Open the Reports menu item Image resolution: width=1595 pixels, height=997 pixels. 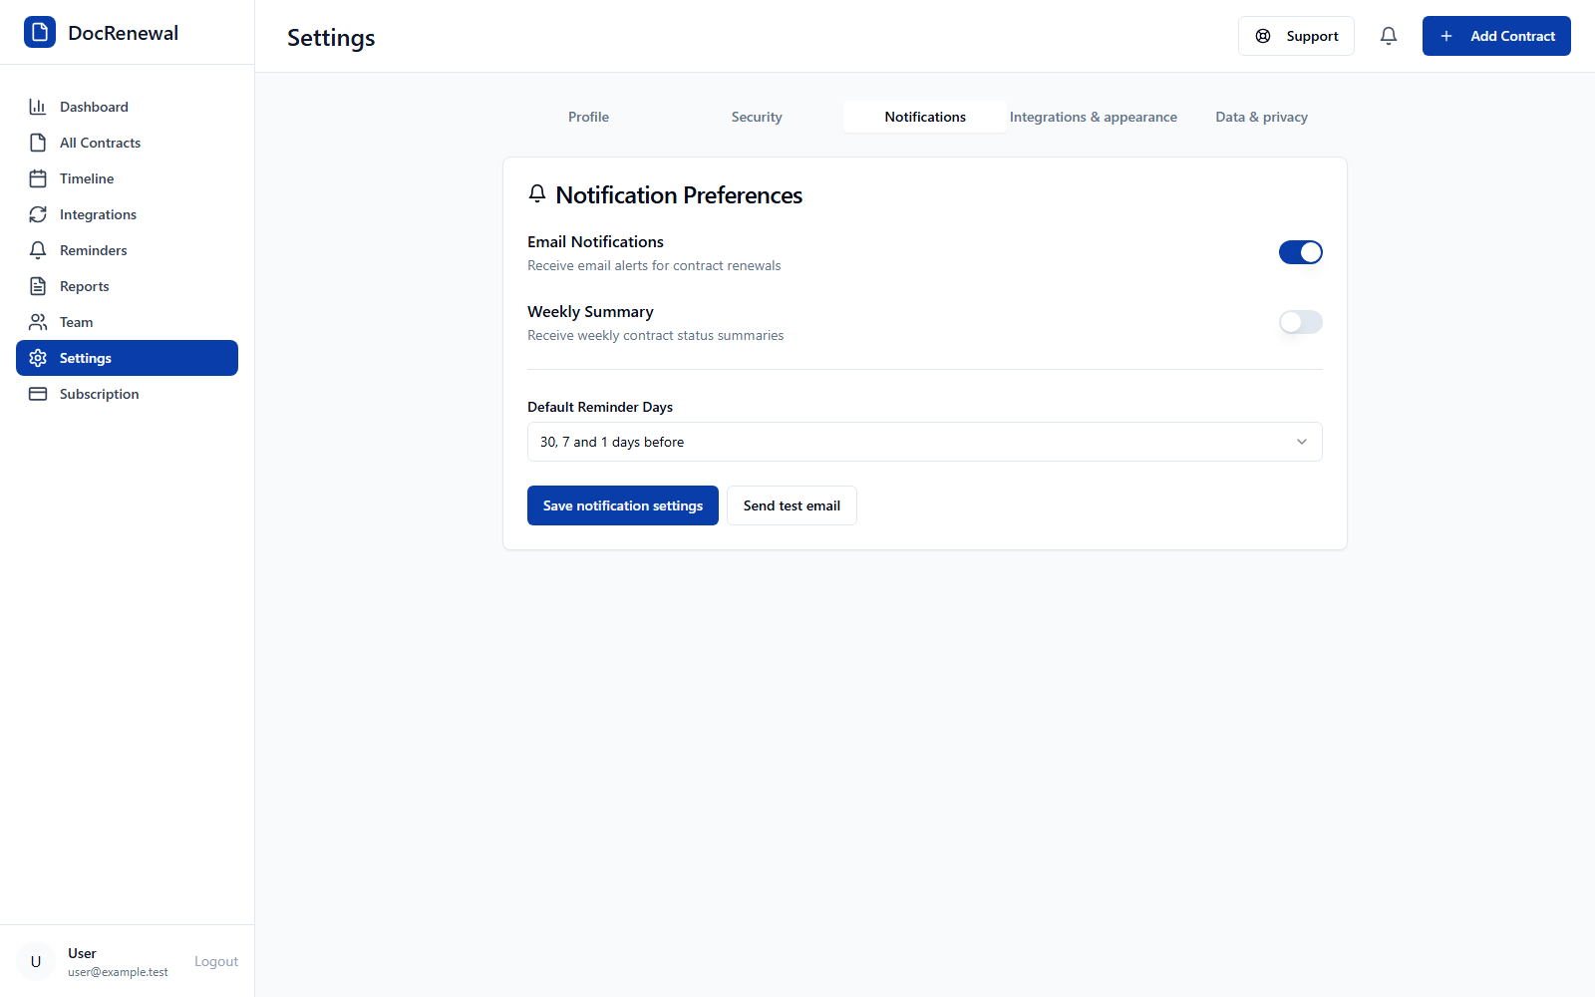pos(127,286)
